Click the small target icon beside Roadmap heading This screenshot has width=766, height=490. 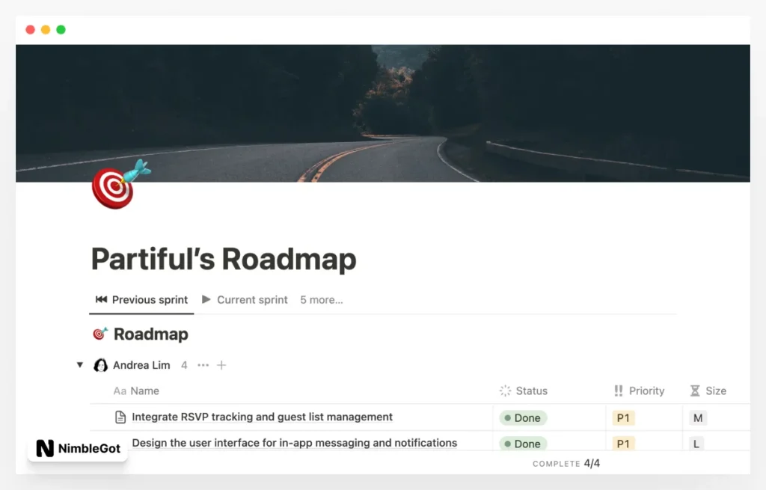coord(99,334)
